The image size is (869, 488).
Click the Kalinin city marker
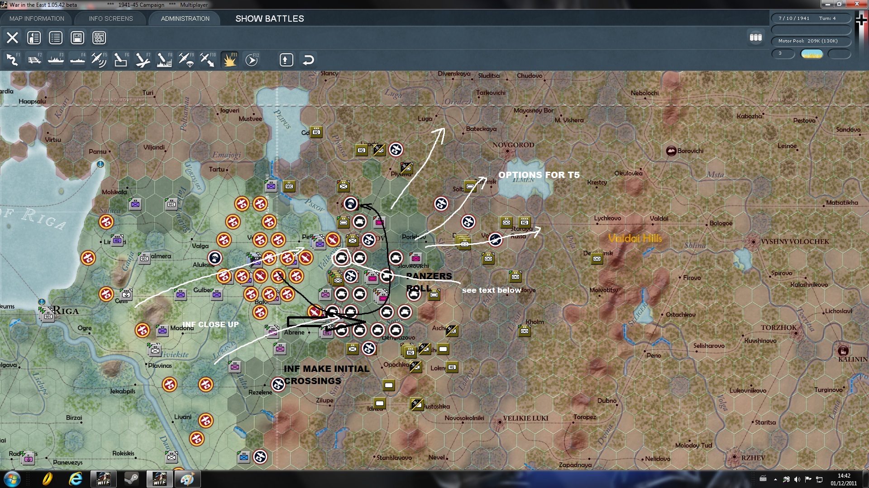point(843,351)
